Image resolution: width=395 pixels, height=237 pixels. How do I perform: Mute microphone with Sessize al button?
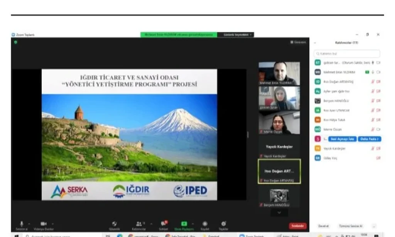click(x=22, y=225)
